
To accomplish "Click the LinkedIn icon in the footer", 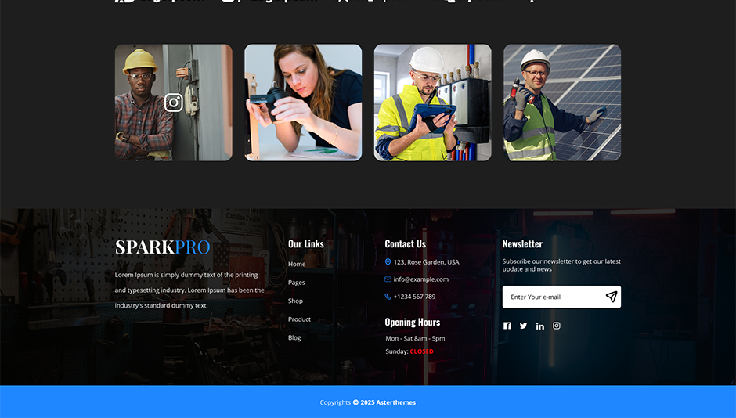I will click(x=540, y=326).
